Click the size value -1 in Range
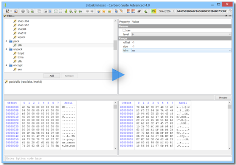The image size is (236, 165). click(x=133, y=47)
